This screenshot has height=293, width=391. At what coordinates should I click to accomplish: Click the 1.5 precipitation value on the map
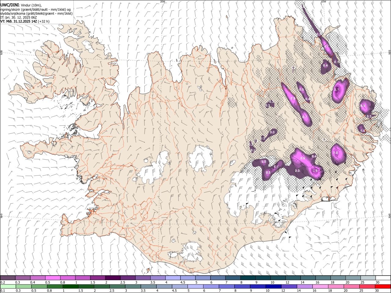pos(316,171)
